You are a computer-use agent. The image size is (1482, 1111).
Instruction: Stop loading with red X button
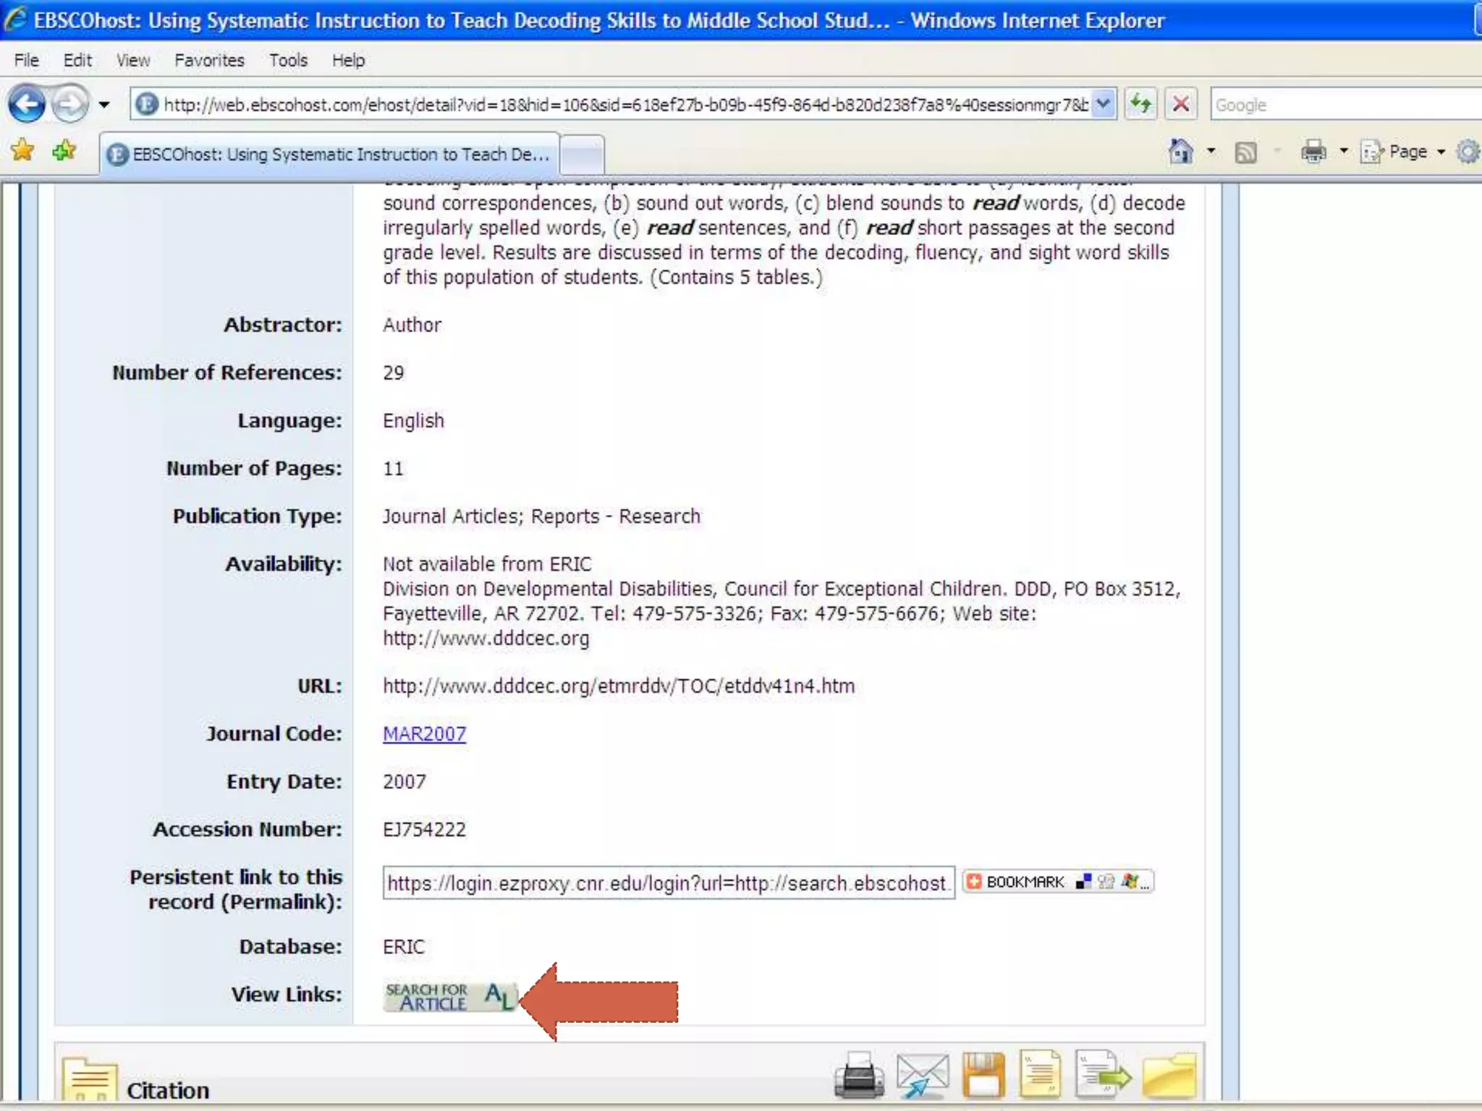tap(1181, 105)
